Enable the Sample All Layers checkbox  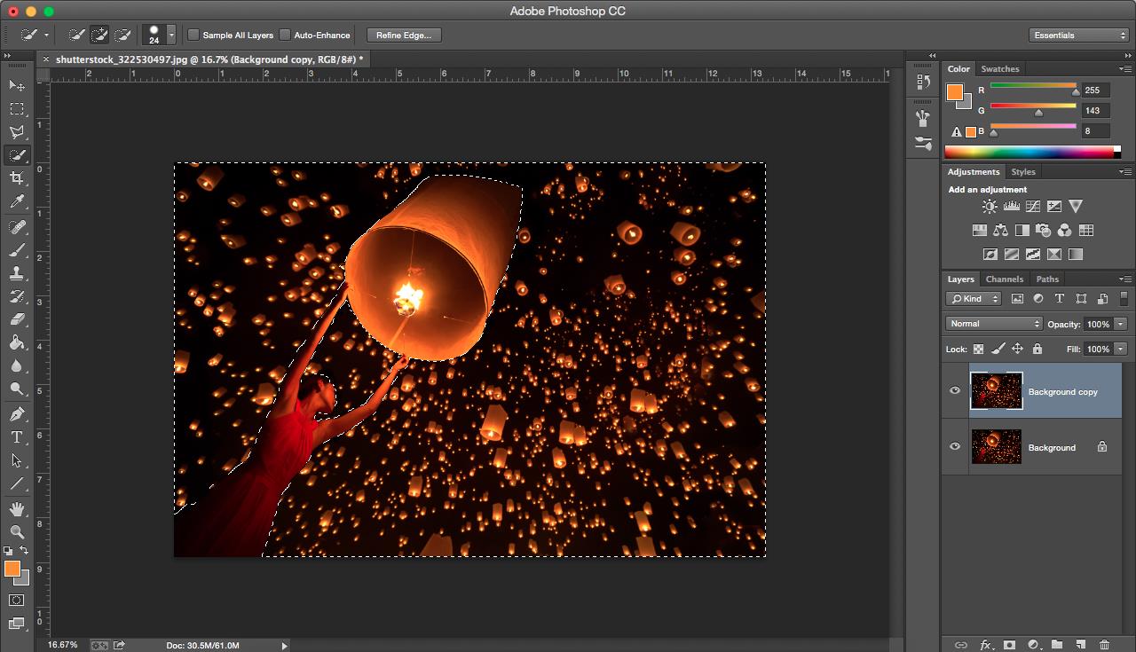pyautogui.click(x=194, y=35)
